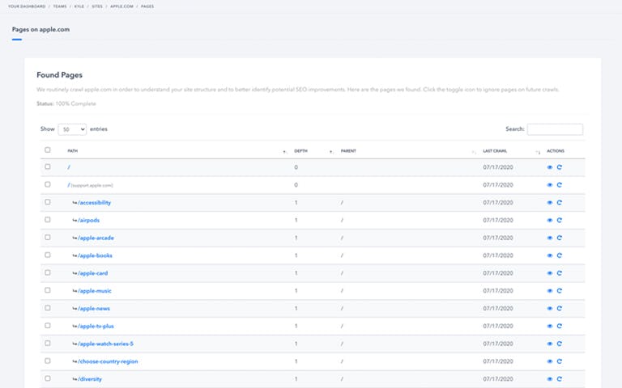Open the /apple-arcade page link
This screenshot has width=622, height=388.
point(96,238)
